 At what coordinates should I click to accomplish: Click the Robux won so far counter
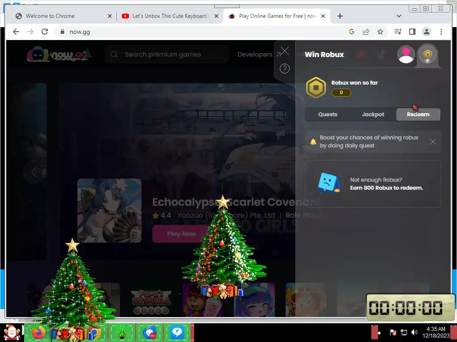[x=341, y=93]
